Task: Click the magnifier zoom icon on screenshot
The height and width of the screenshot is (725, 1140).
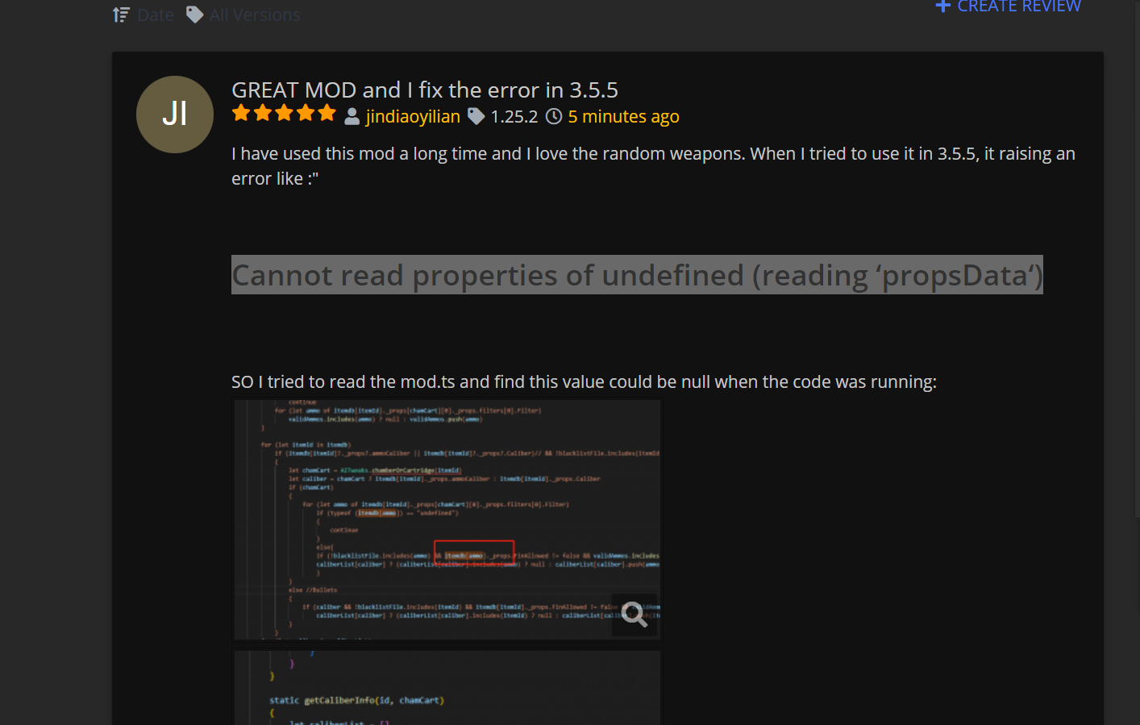Action: click(634, 615)
